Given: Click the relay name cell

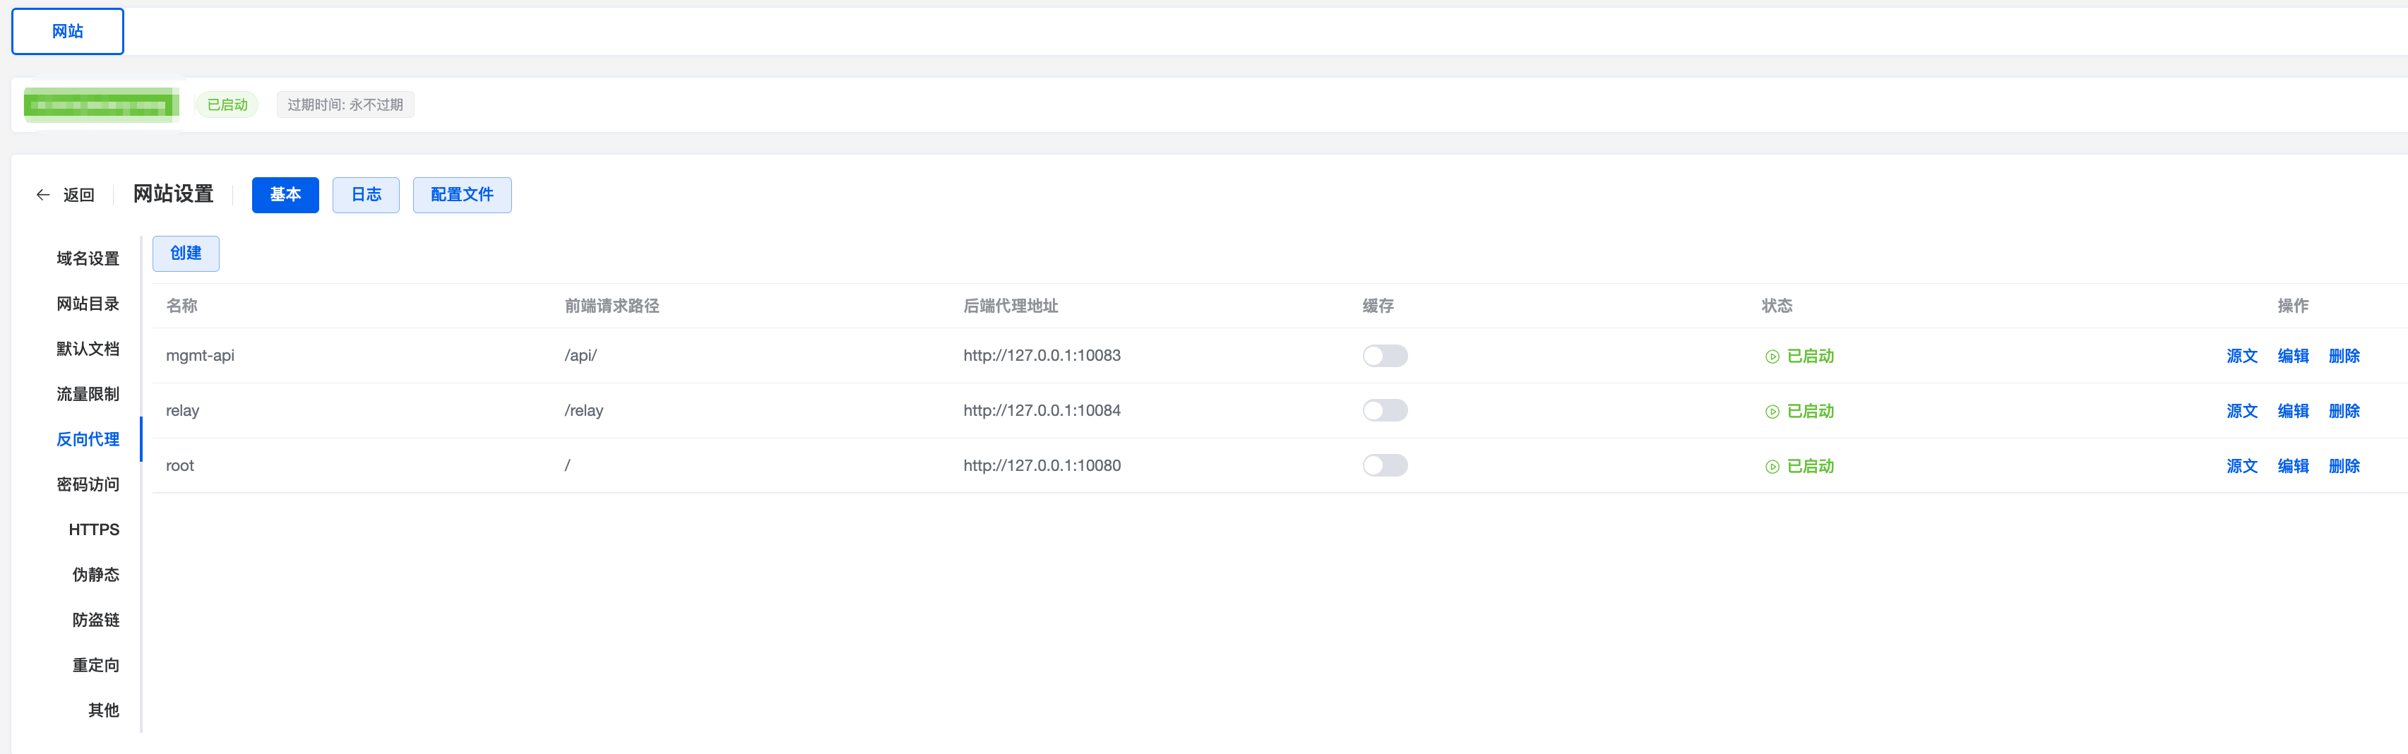Looking at the screenshot, I should (182, 410).
